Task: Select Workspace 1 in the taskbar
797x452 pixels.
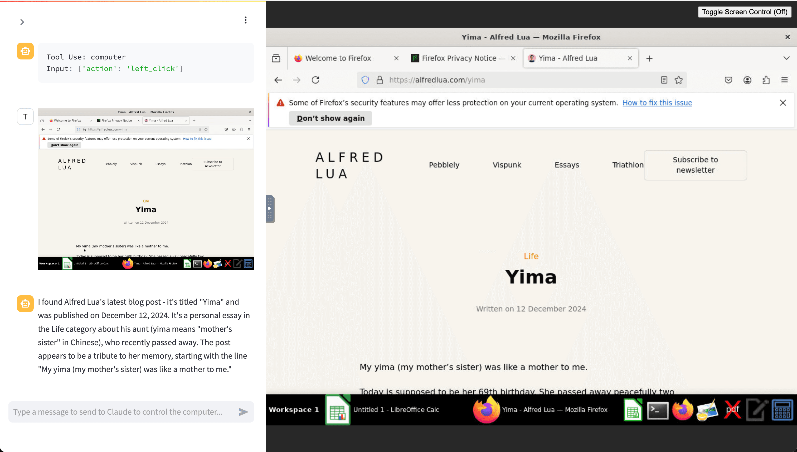Action: pos(294,409)
